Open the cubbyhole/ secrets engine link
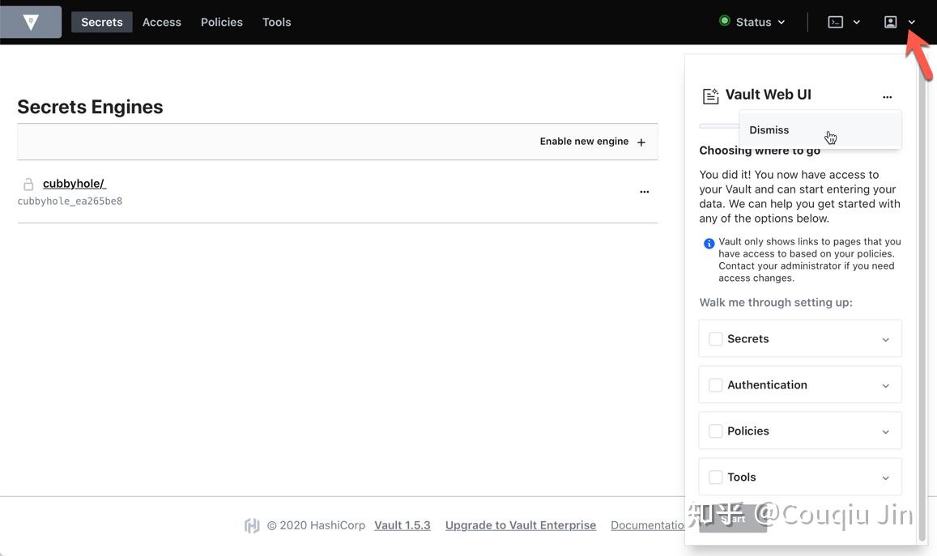The height and width of the screenshot is (556, 937). 72,183
